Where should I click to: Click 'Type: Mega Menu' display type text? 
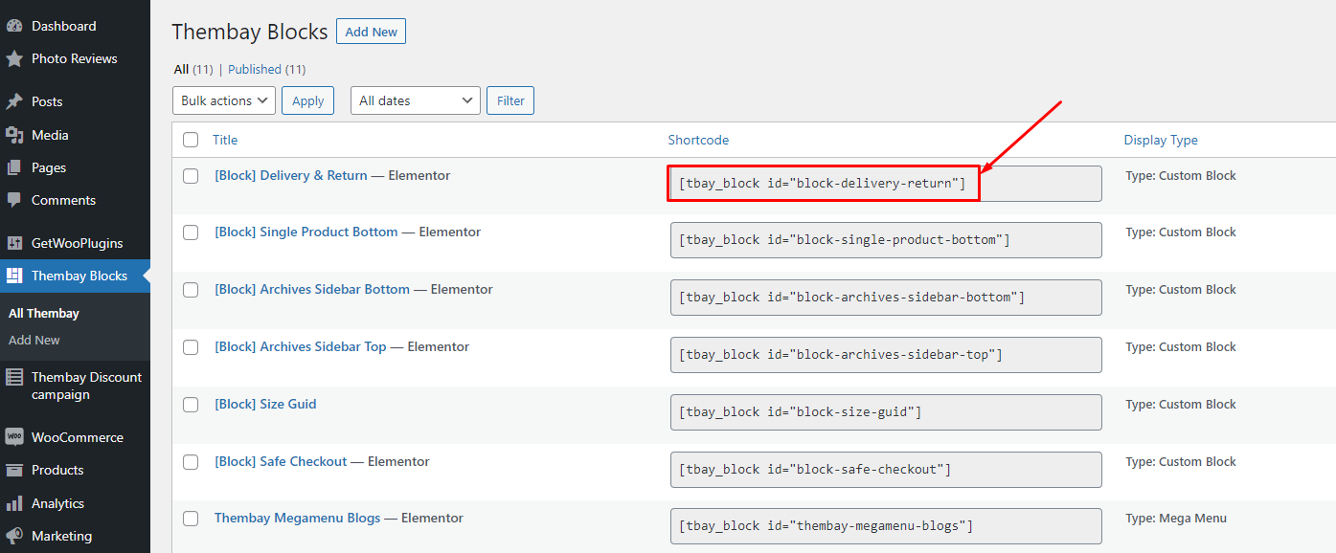click(1176, 518)
